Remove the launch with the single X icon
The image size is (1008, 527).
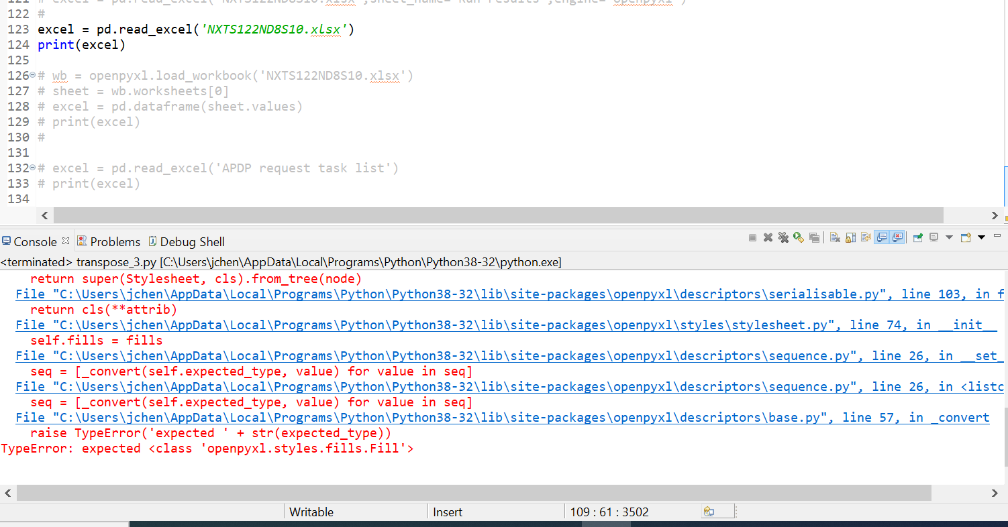768,237
